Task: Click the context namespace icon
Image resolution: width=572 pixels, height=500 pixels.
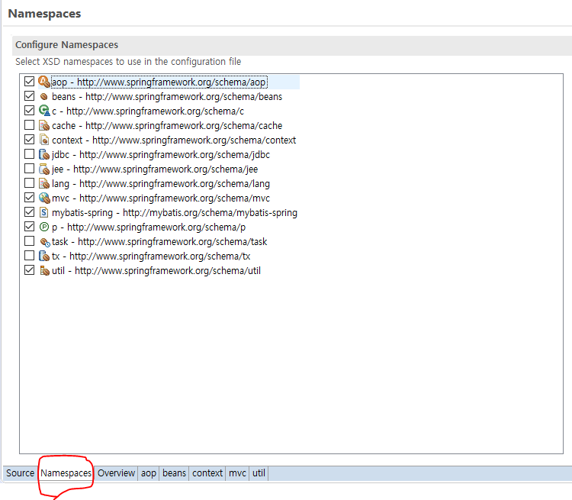Action: coord(44,140)
